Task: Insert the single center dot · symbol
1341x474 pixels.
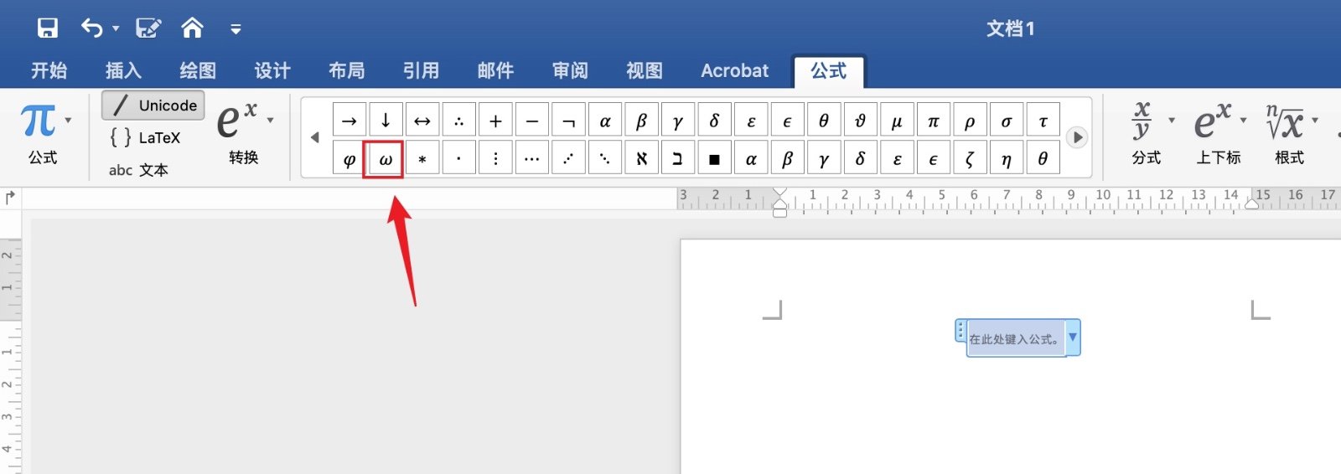Action: point(458,158)
